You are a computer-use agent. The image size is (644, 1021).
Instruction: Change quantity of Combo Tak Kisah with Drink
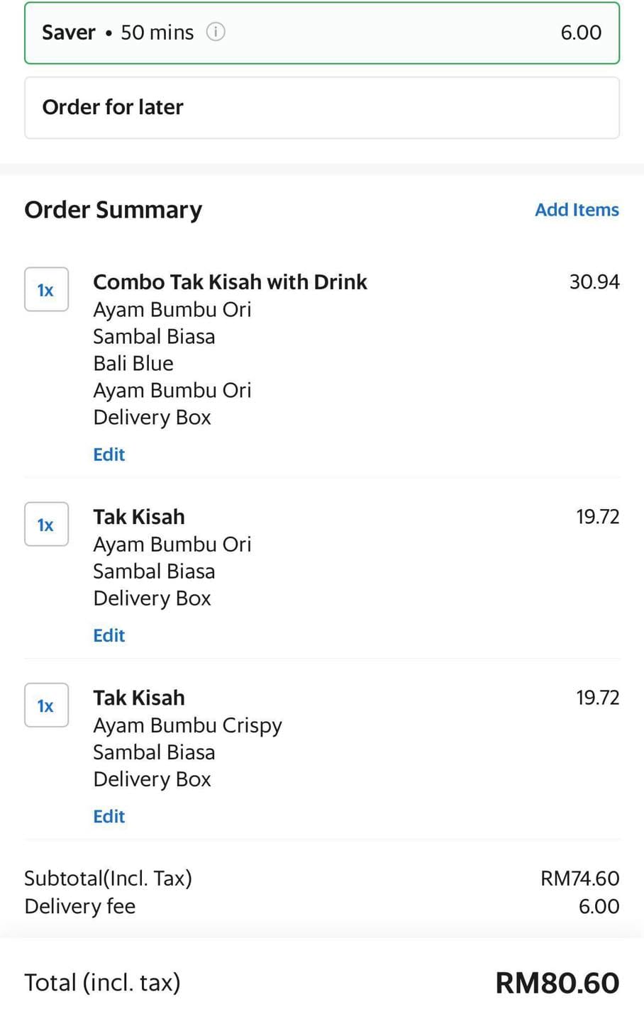coord(46,289)
